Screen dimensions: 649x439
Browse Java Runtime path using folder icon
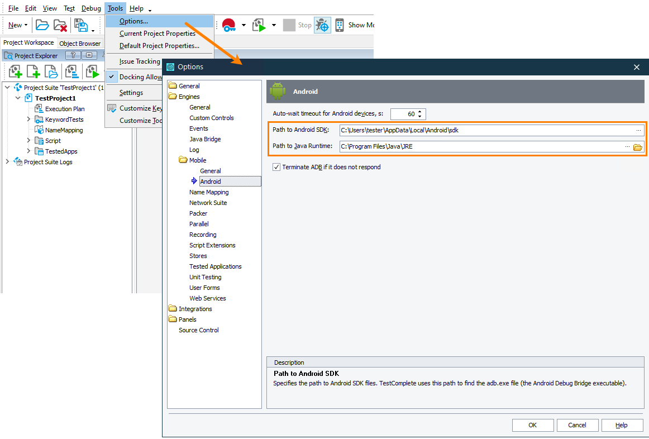click(638, 148)
